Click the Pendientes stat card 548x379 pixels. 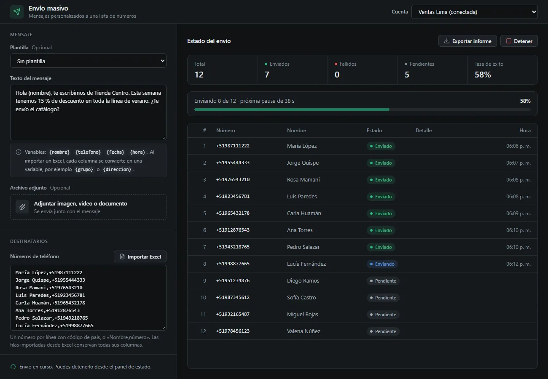tap(432, 70)
